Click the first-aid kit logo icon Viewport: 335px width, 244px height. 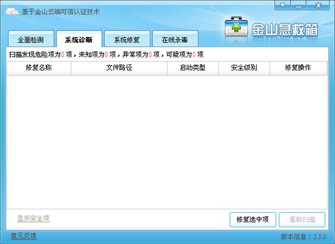coord(236,27)
